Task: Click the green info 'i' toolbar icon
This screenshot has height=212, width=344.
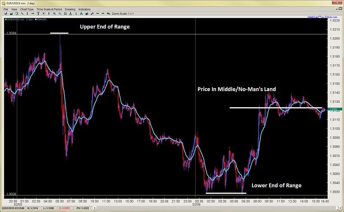Action: 76,14
